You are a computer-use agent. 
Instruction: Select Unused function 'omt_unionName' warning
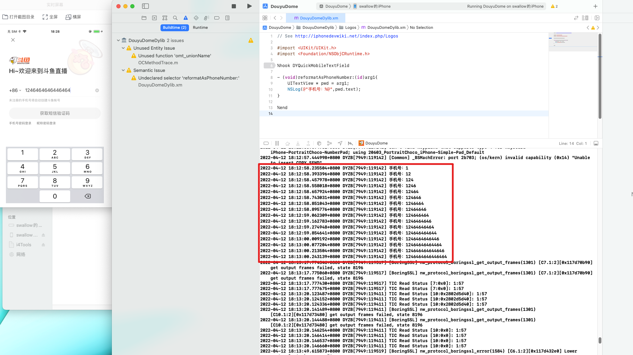coord(174,56)
